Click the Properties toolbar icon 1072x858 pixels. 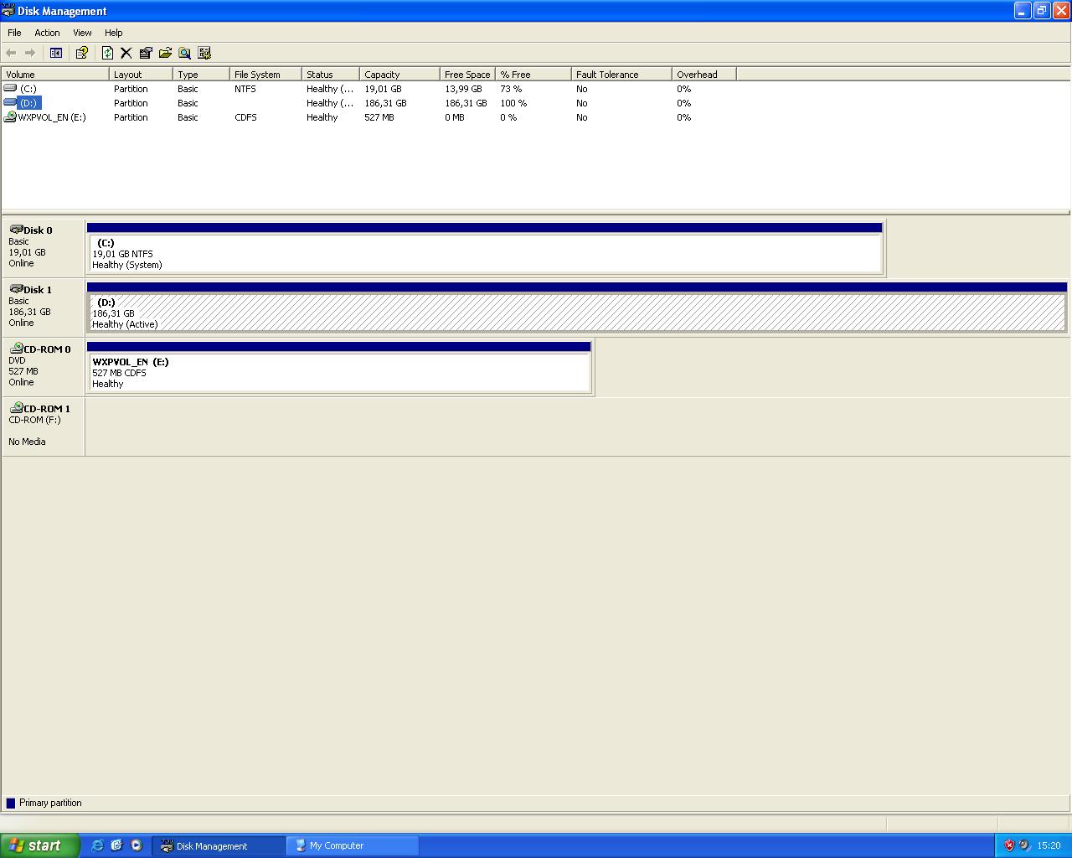[x=146, y=53]
